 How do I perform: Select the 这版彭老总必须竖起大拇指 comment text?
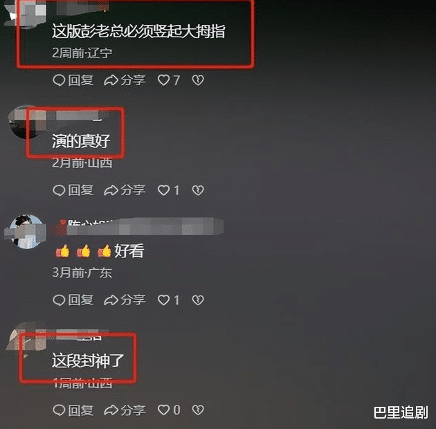pyautogui.click(x=138, y=31)
